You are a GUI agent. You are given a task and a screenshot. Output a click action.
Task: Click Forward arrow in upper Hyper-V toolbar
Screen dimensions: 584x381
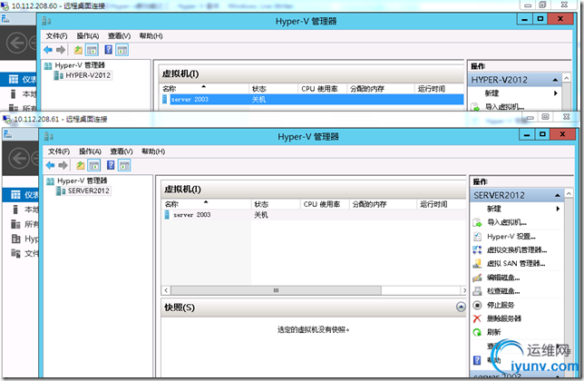(x=61, y=50)
